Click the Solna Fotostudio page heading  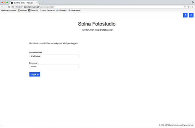[x=97, y=24]
